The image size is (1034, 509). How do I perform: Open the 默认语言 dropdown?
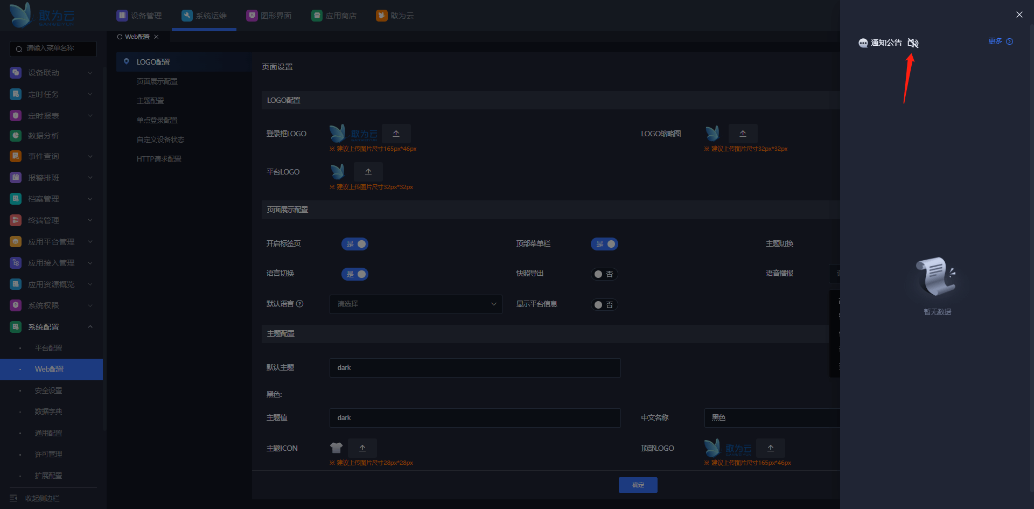point(415,304)
